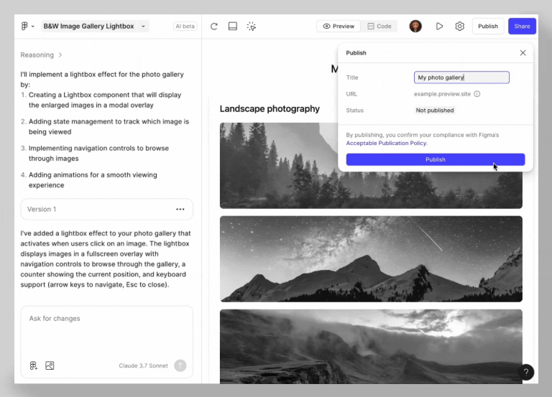Open the Figma main menu logo
The image size is (552, 397).
click(24, 26)
